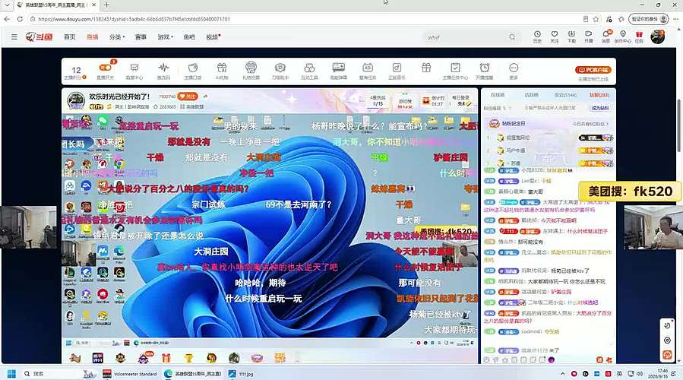Expand the 游戏 games dropdown
The image size is (683, 380).
tap(165, 37)
